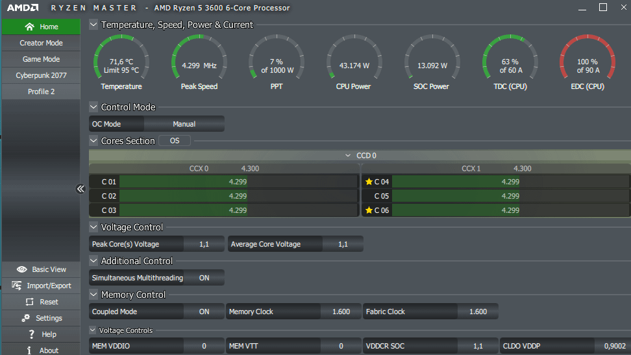Collapse the Temperature, Speed, Power & Current section

(x=93, y=25)
